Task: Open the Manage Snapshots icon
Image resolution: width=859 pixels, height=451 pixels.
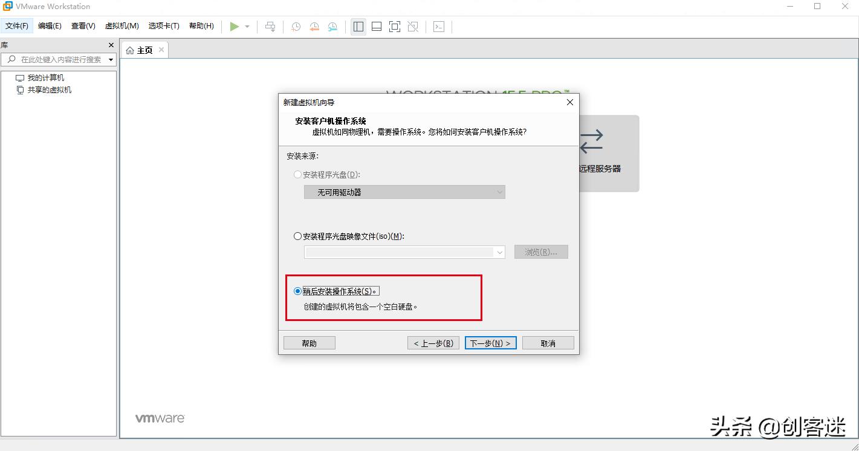Action: [333, 27]
